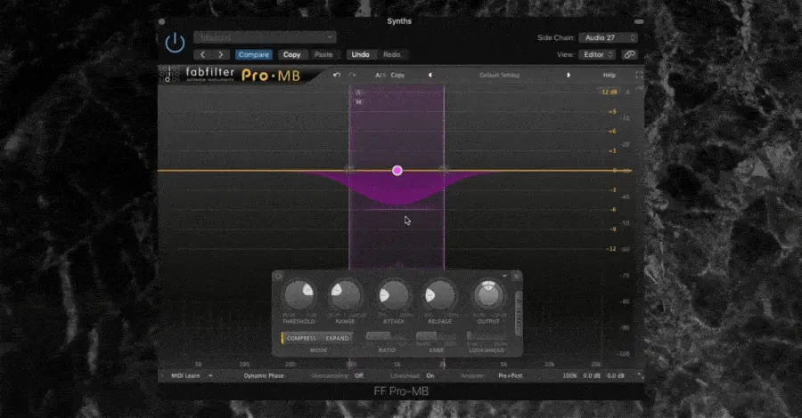Click the first 0.0 dB value

coord(592,375)
